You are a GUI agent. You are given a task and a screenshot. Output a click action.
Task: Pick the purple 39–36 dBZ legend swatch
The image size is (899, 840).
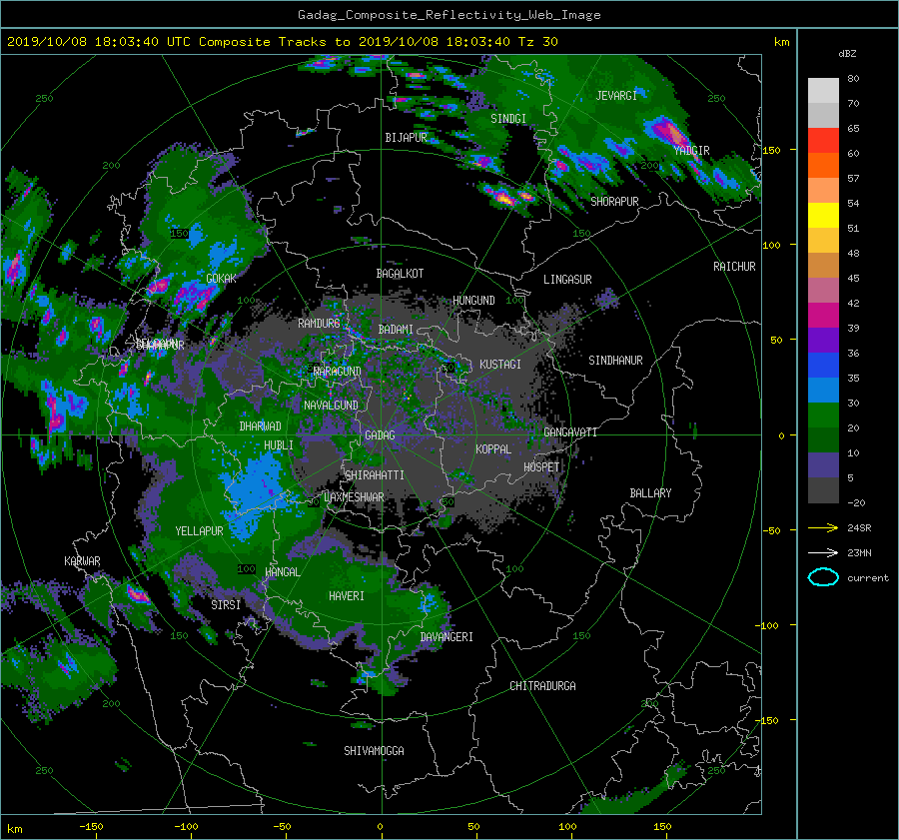pos(823,341)
